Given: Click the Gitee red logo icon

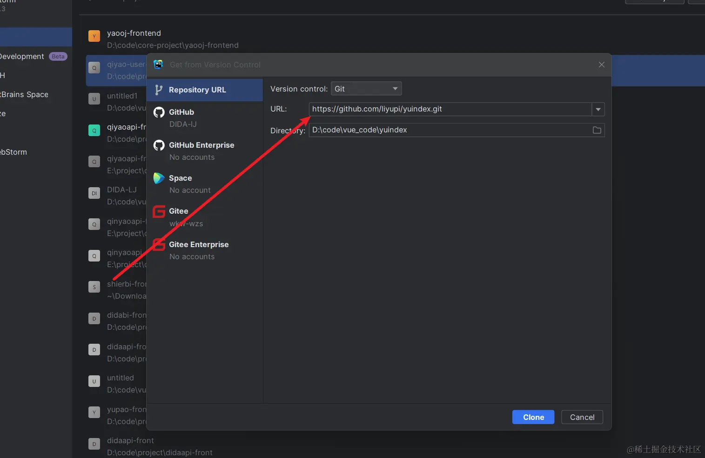Looking at the screenshot, I should 159,211.
